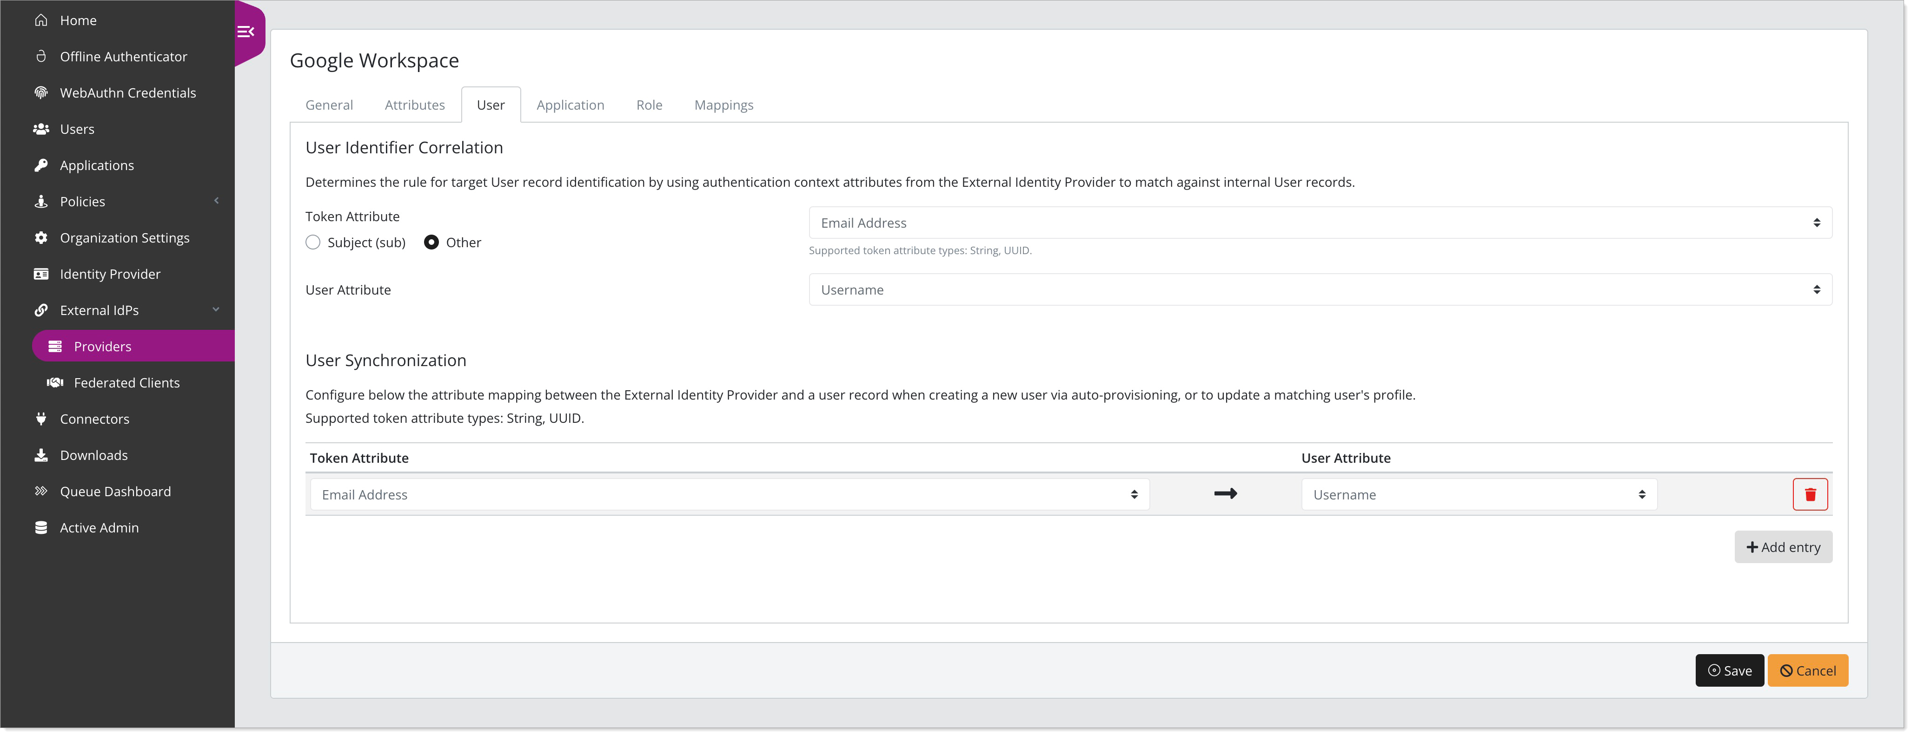Click the Home house icon

click(x=41, y=20)
